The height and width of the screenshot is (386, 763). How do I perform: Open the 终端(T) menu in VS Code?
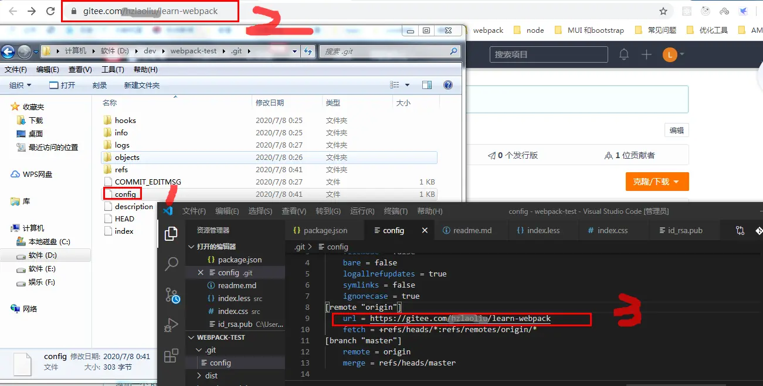(396, 211)
